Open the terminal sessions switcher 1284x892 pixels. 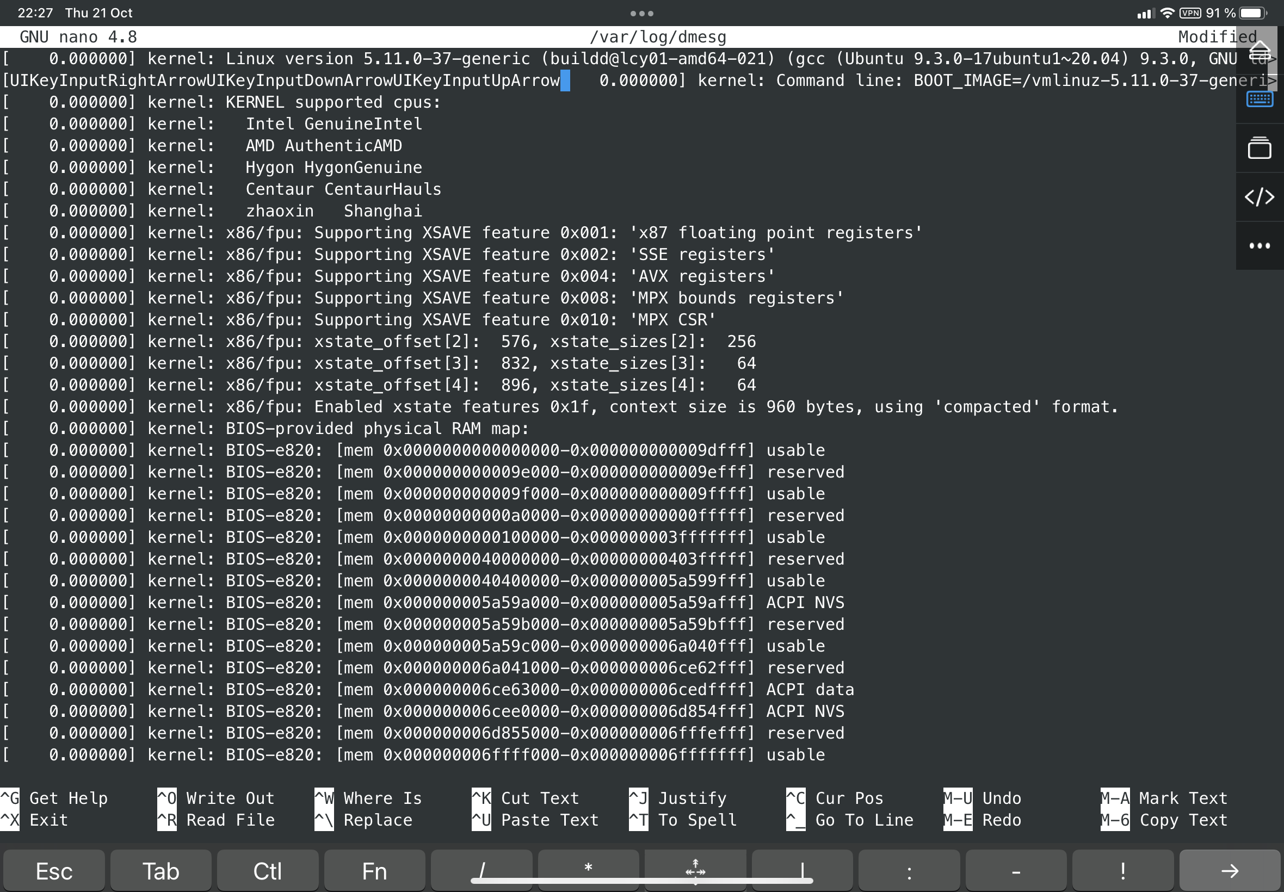click(x=1260, y=147)
